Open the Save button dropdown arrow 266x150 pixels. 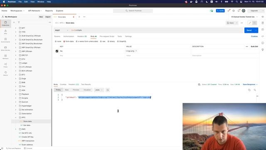(x=236, y=23)
